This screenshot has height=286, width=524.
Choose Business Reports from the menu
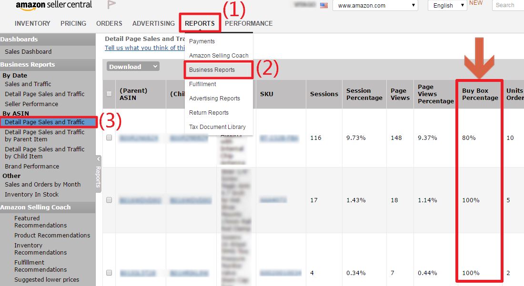212,70
